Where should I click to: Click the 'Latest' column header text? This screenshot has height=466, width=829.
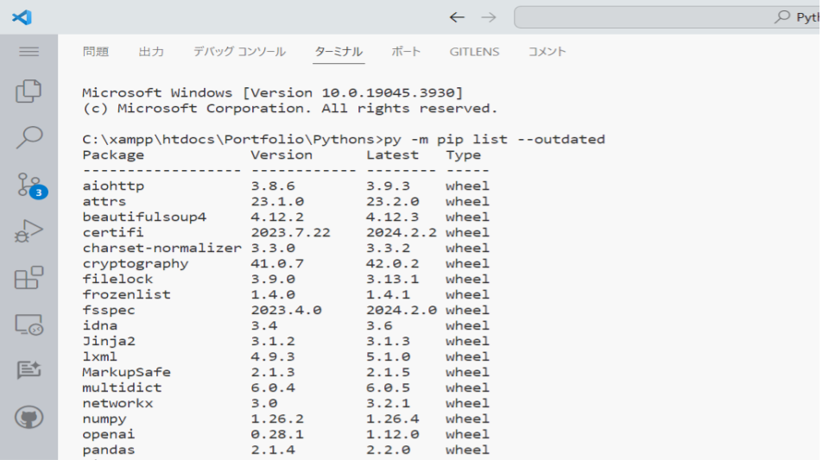392,154
